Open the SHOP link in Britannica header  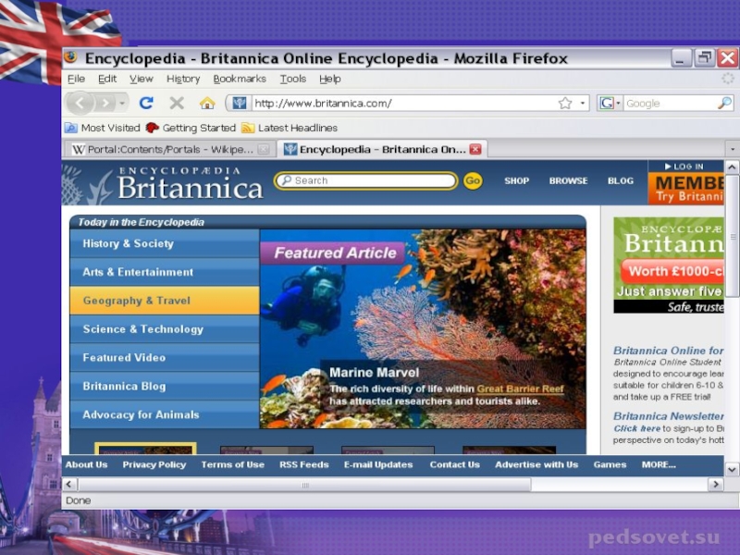[x=516, y=180]
